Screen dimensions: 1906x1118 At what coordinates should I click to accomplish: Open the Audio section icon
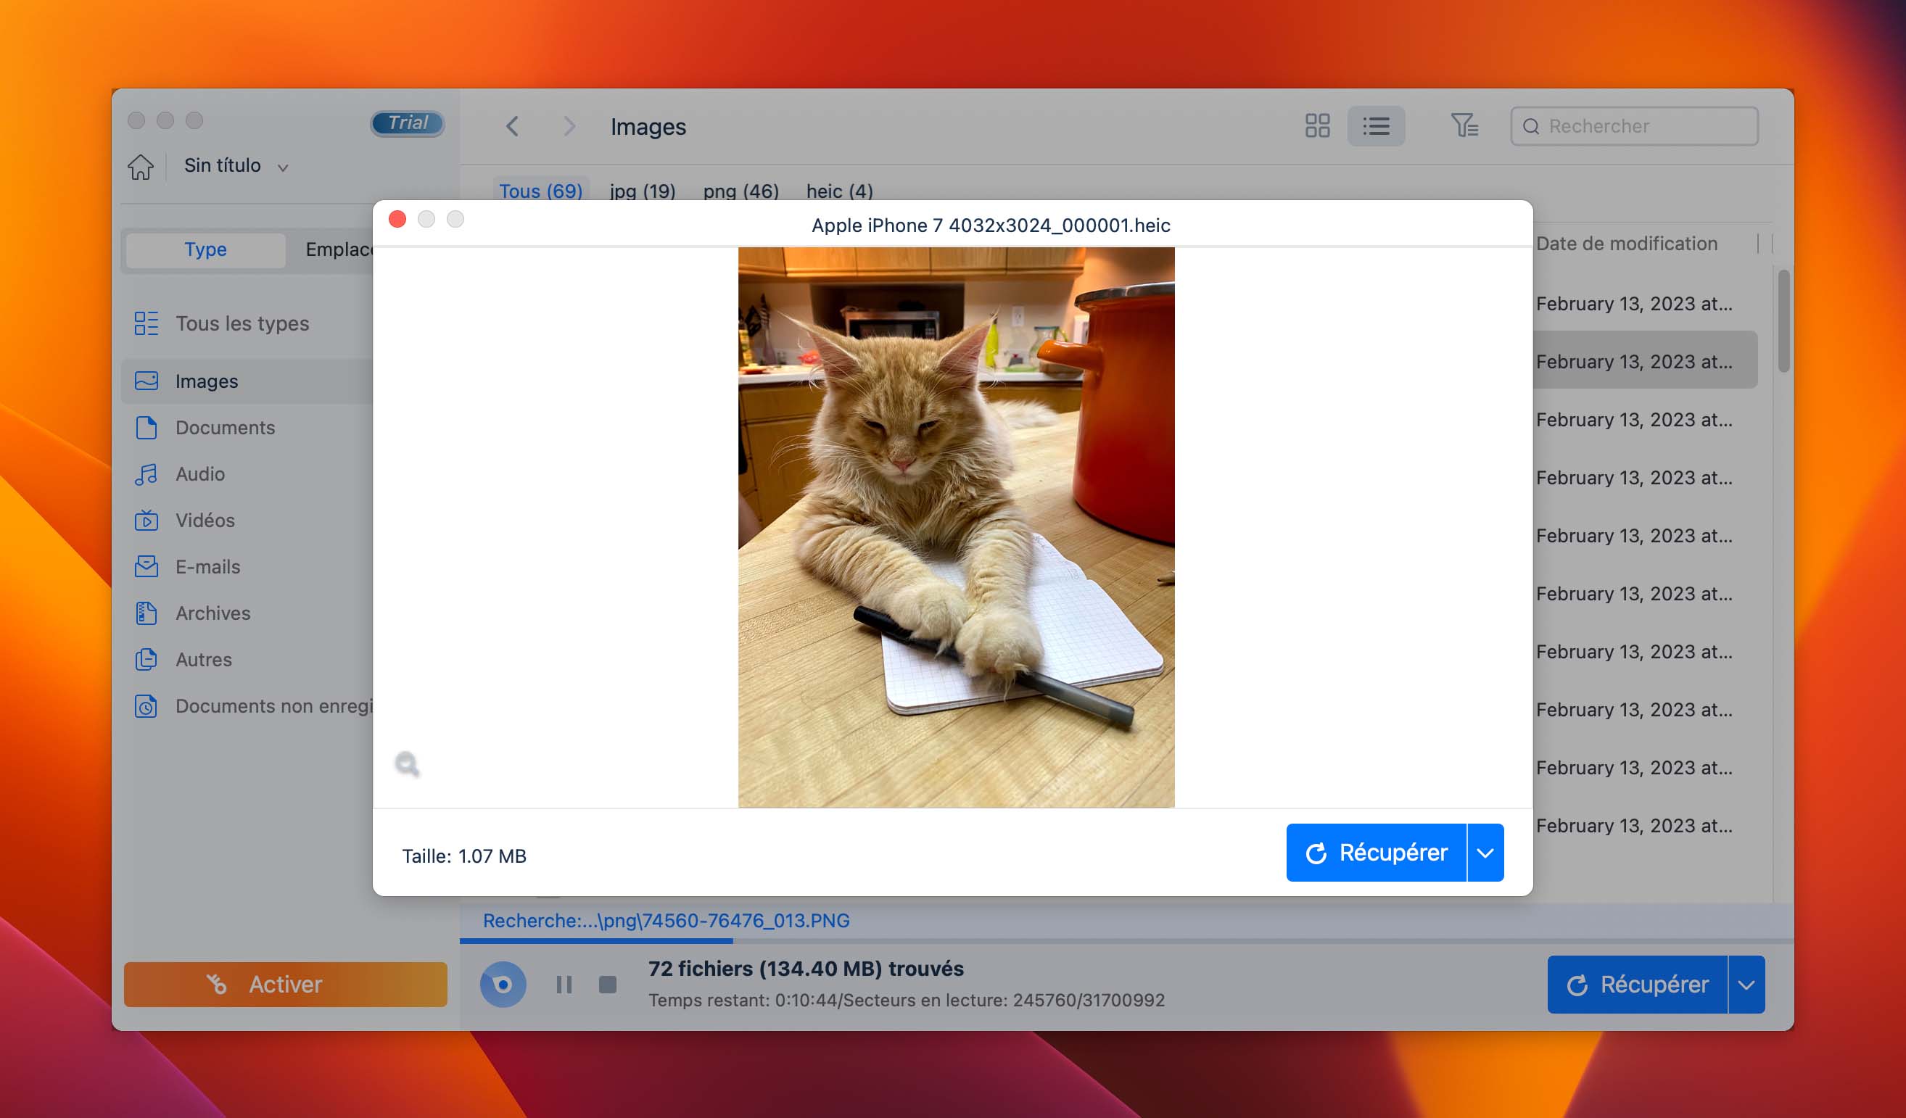[148, 473]
